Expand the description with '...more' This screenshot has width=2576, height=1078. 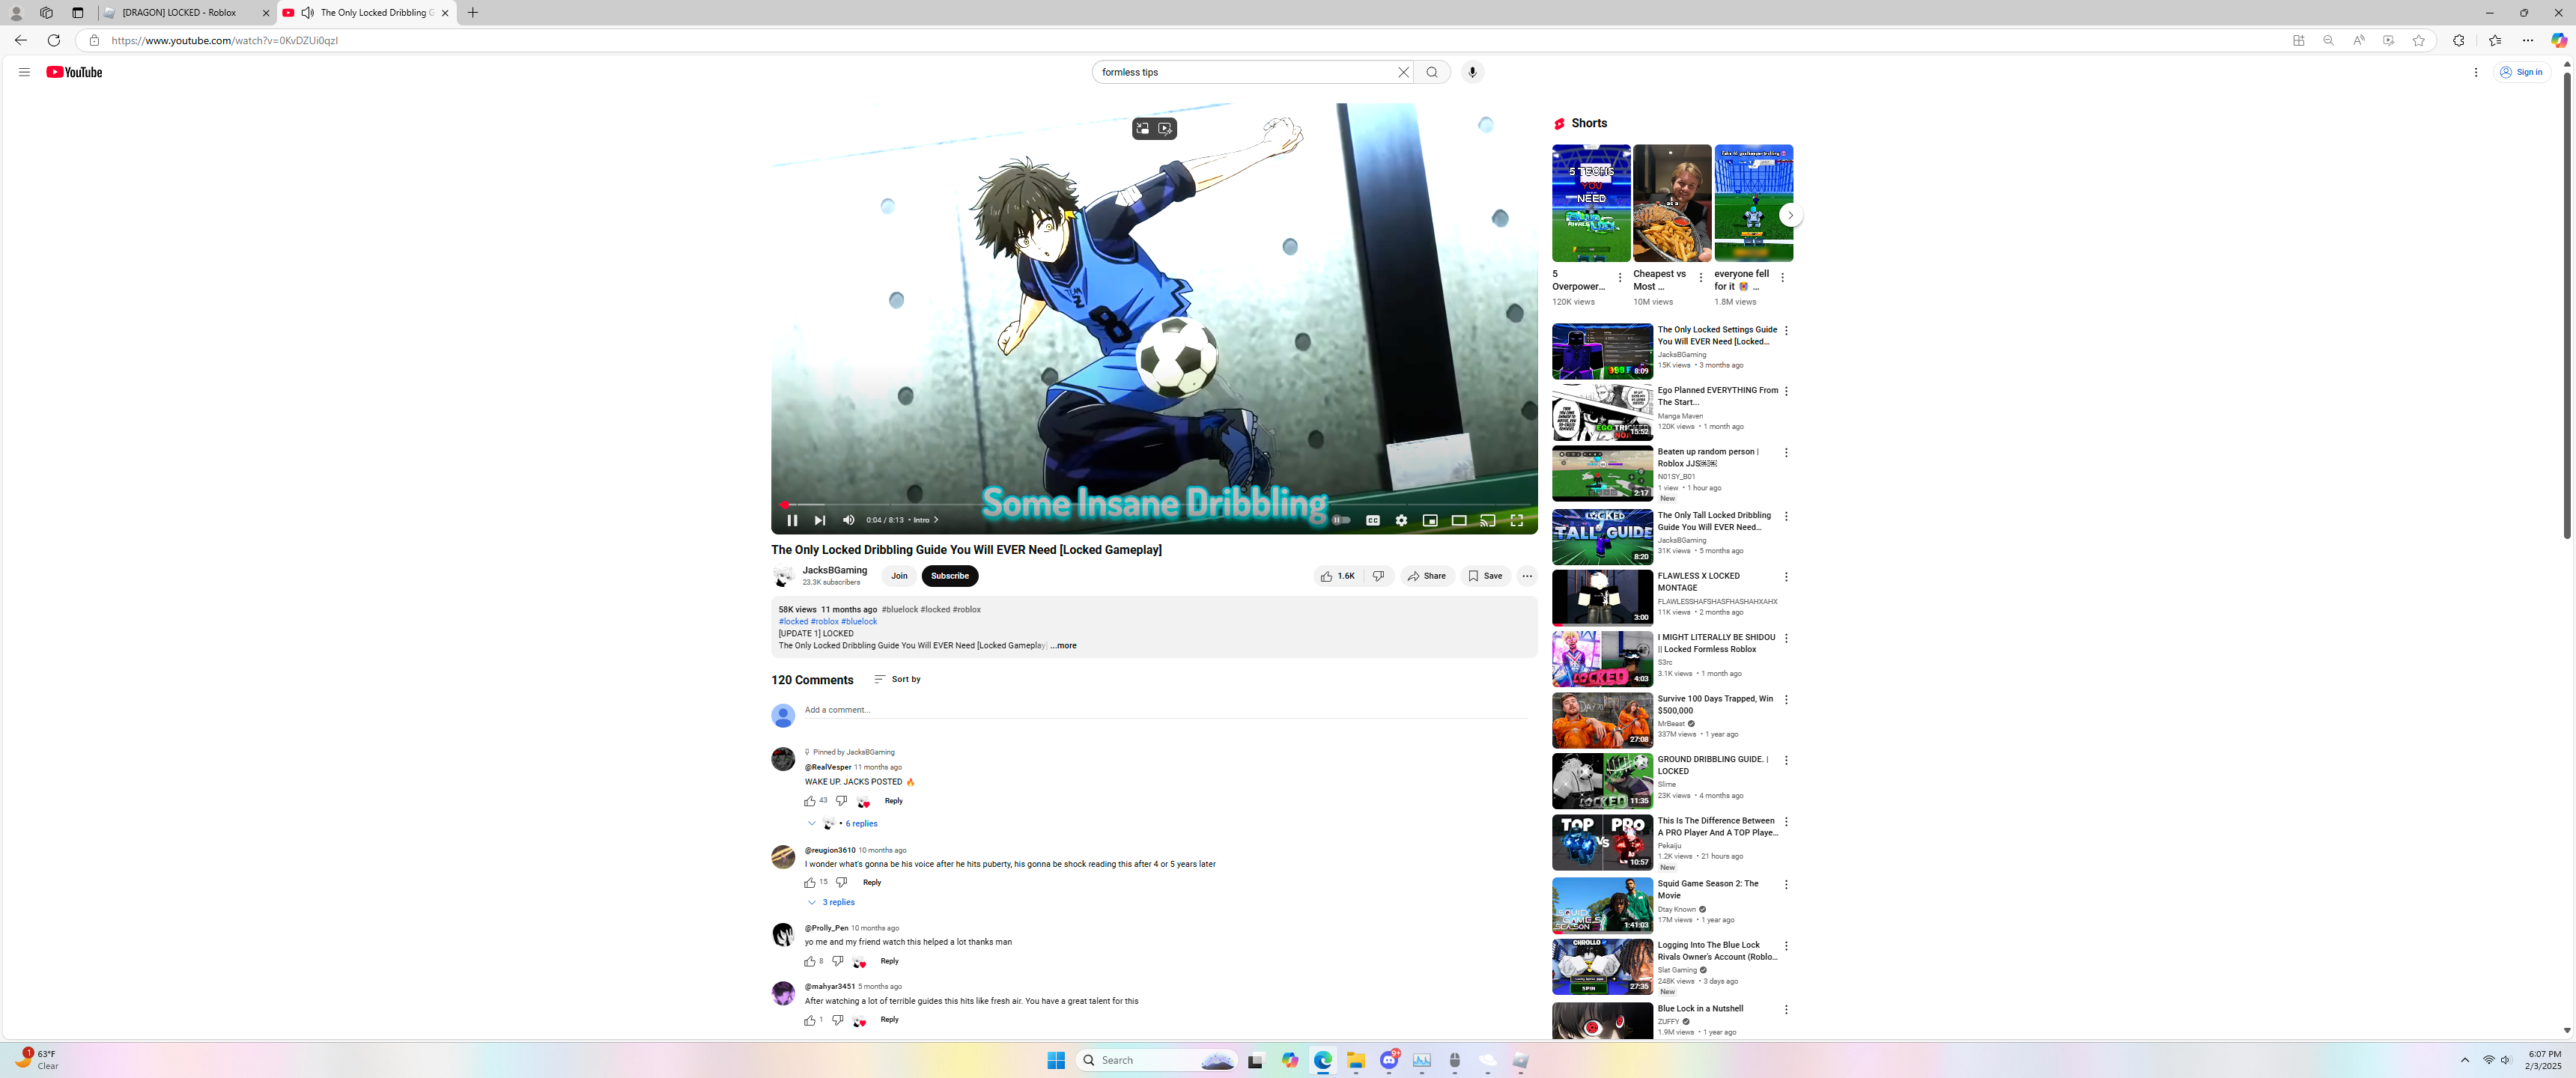coord(1063,646)
